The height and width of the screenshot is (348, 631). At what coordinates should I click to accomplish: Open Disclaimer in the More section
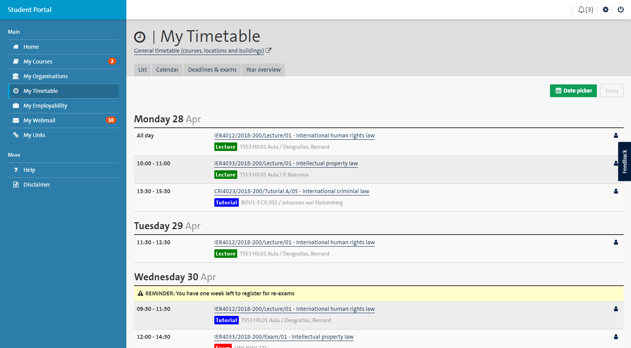[63, 185]
